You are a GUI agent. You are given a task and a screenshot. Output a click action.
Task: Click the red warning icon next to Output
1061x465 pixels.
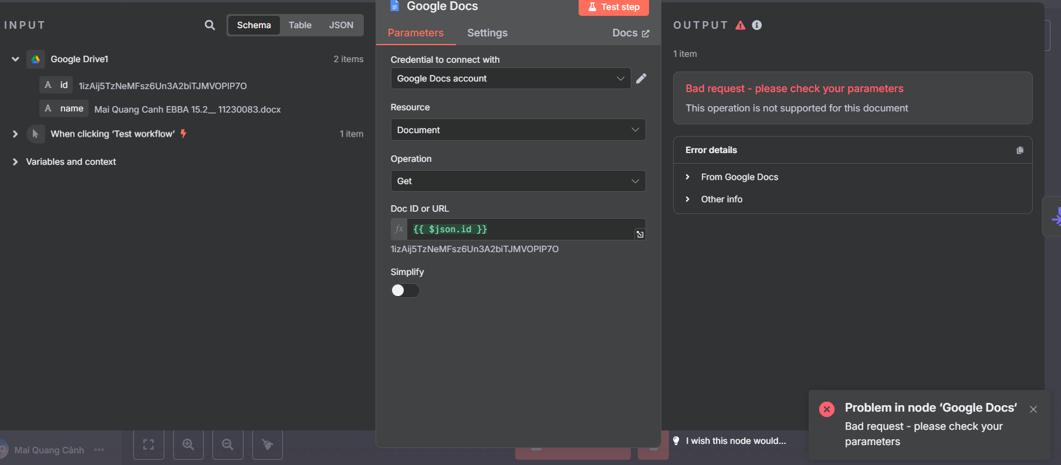click(741, 25)
